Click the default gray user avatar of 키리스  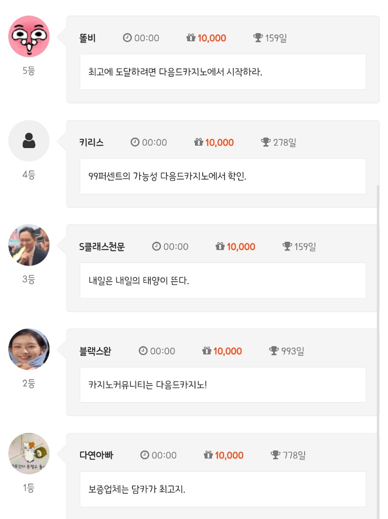(29, 141)
